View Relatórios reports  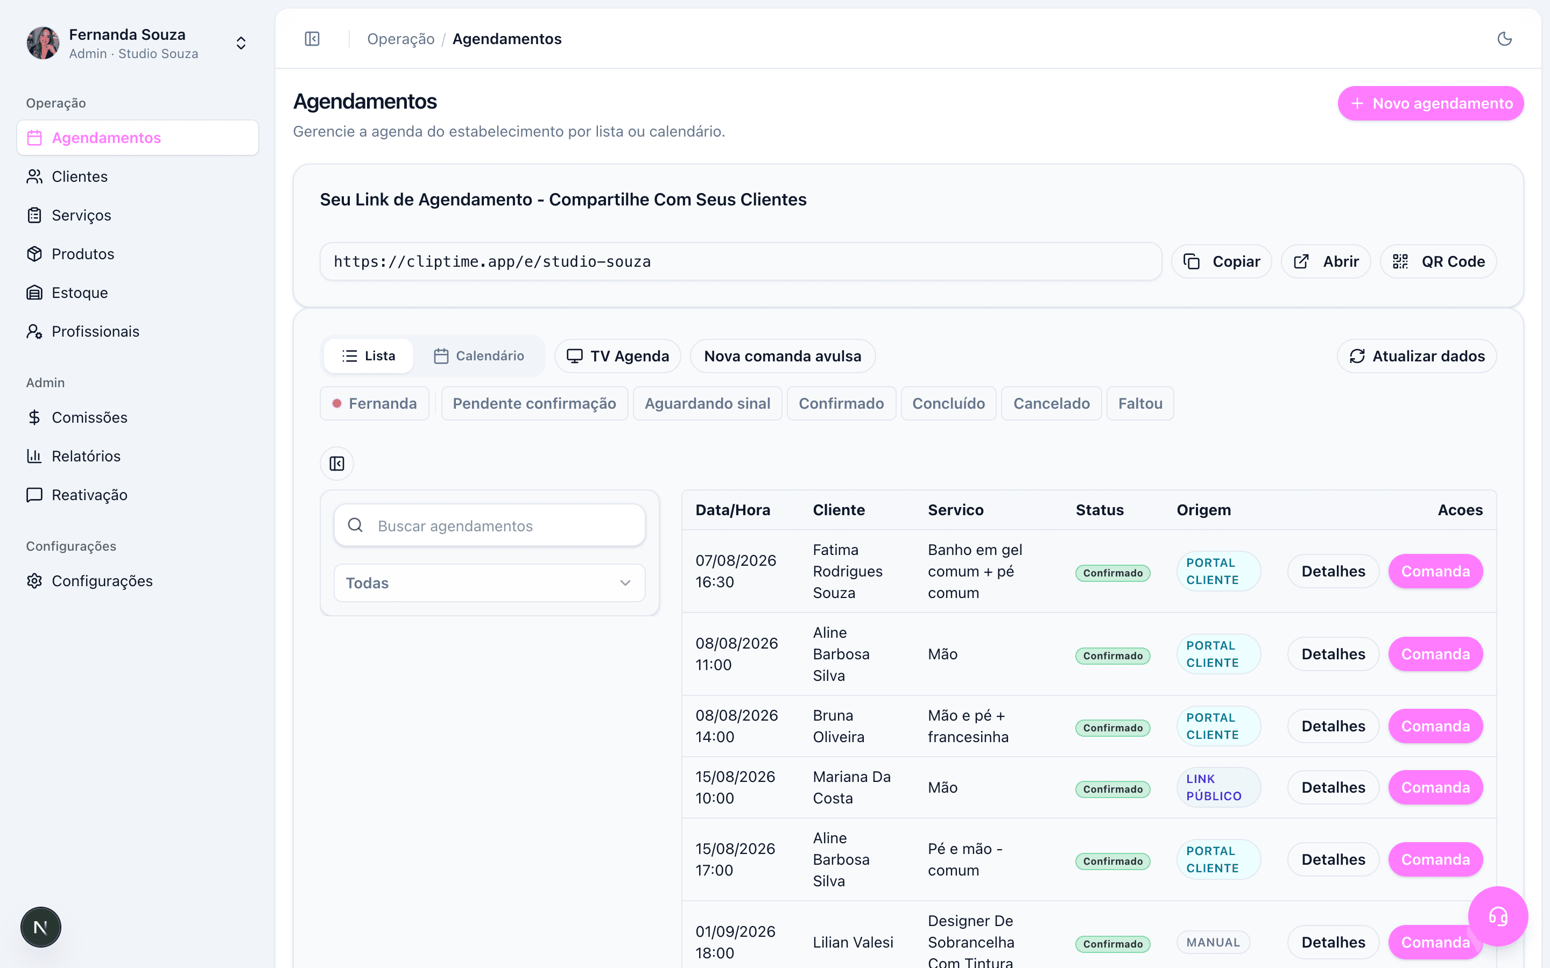[138, 457]
